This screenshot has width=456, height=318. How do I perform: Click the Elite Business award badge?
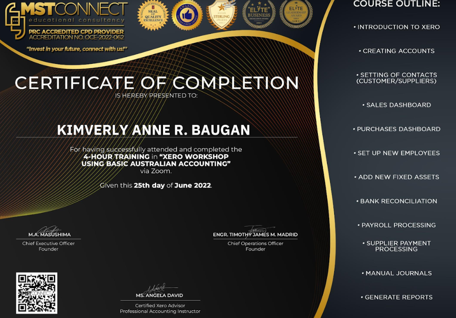259,14
